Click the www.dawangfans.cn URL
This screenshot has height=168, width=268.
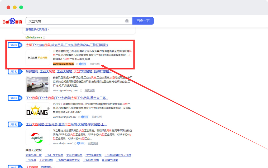[x=65, y=117]
